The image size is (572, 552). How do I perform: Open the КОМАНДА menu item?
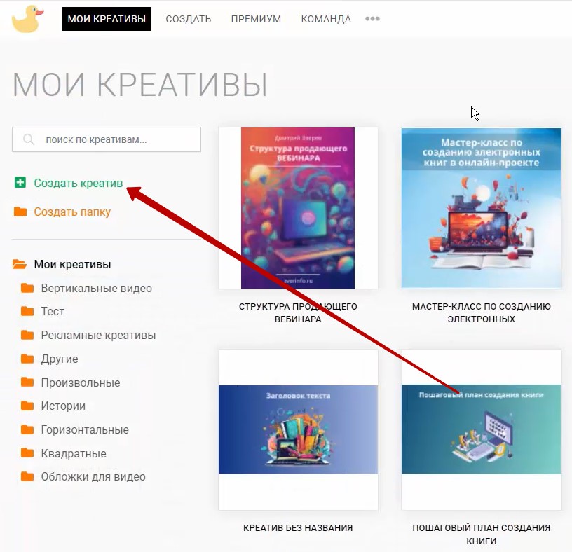(x=326, y=19)
